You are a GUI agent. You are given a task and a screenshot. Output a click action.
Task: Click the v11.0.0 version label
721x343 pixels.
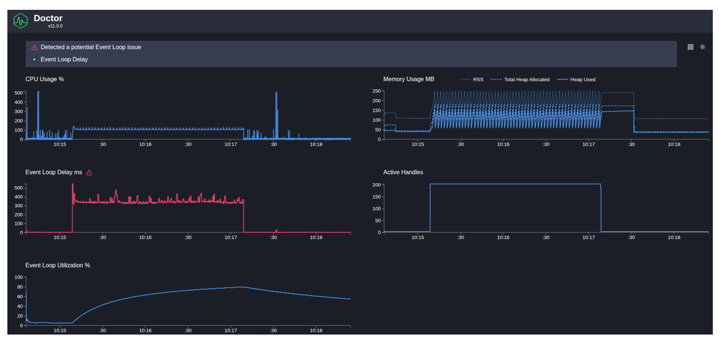click(55, 26)
